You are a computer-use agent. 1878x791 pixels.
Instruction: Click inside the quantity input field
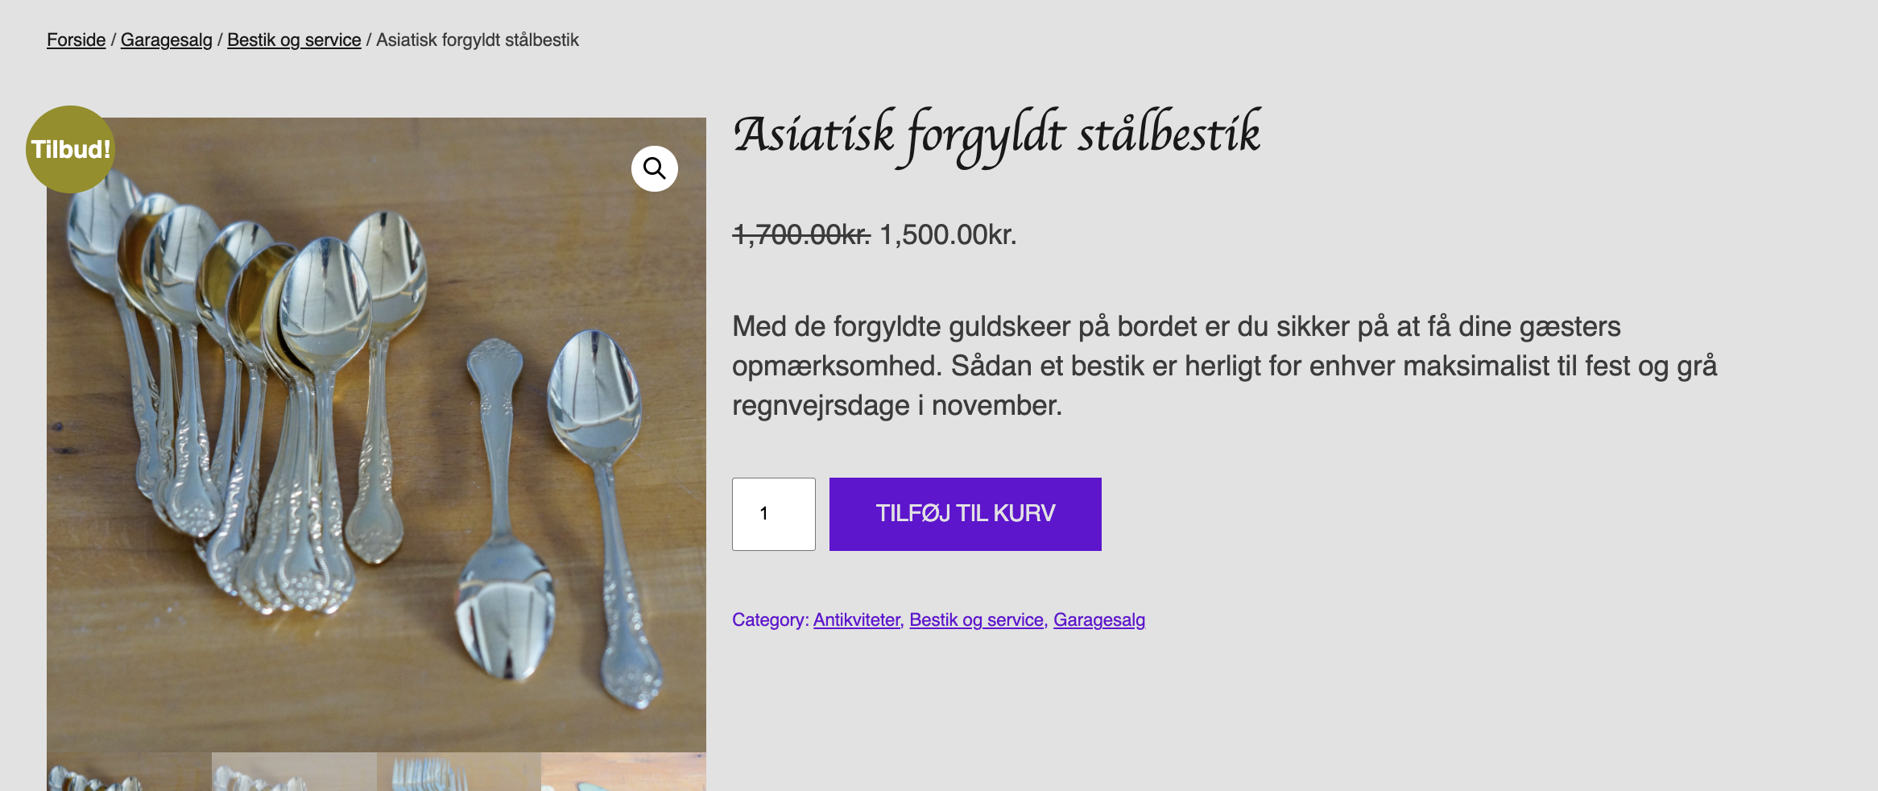(x=772, y=513)
